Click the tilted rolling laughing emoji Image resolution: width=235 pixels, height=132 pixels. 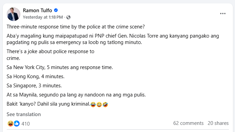[x=105, y=104]
